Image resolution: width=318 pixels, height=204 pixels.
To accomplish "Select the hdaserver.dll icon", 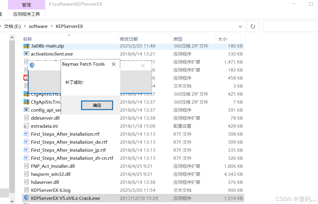I will [26, 182].
